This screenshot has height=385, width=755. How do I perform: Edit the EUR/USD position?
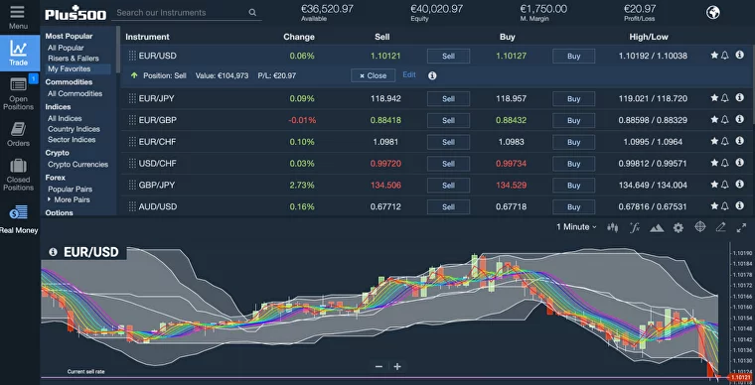click(409, 75)
